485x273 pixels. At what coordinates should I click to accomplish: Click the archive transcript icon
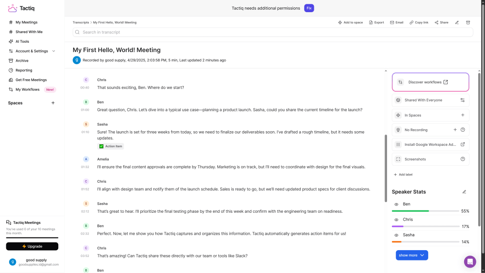pyautogui.click(x=468, y=22)
